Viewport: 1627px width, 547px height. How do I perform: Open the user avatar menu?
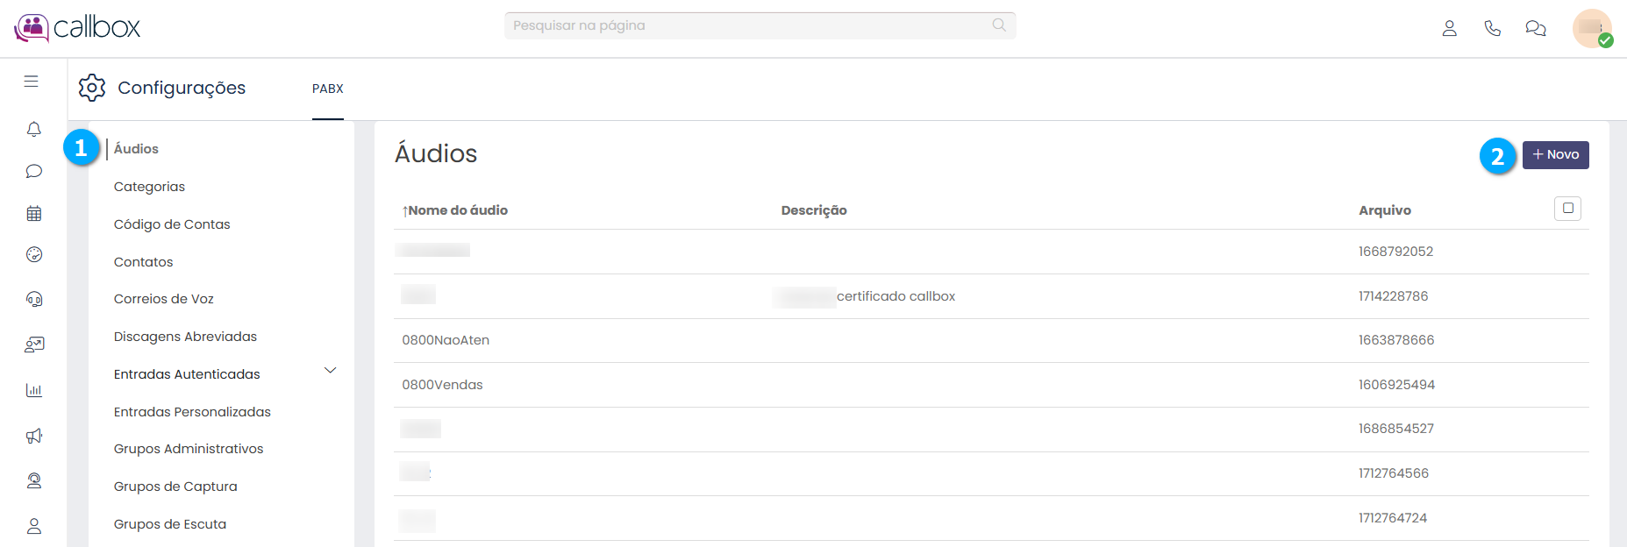pyautogui.click(x=1591, y=28)
